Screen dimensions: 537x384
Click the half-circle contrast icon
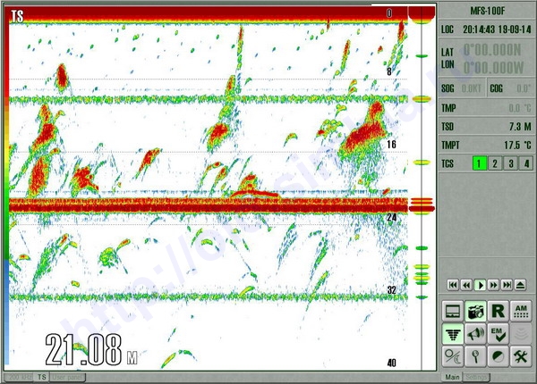coord(498,356)
